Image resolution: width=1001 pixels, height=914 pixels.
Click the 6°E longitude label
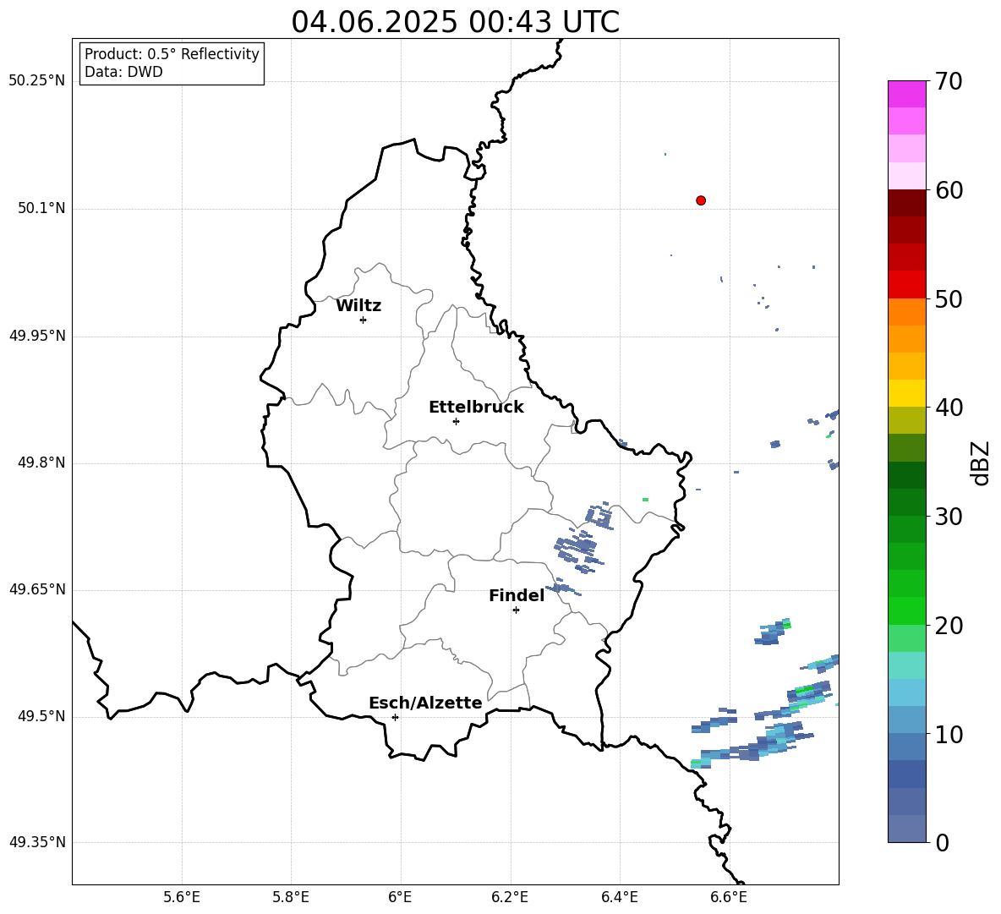(400, 897)
